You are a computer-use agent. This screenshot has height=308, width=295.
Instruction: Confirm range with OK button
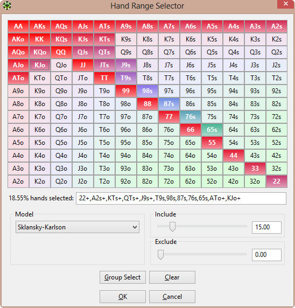coord(123,296)
